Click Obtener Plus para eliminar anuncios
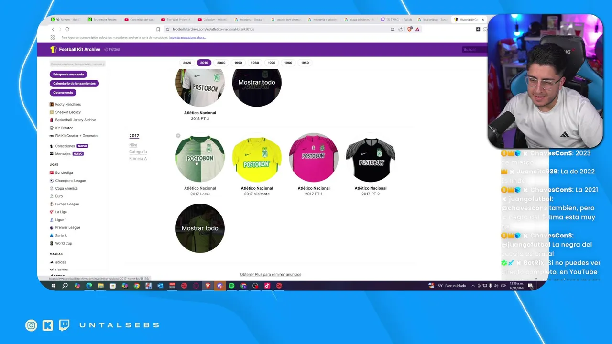Viewport: 612px width, 344px height. click(271, 274)
